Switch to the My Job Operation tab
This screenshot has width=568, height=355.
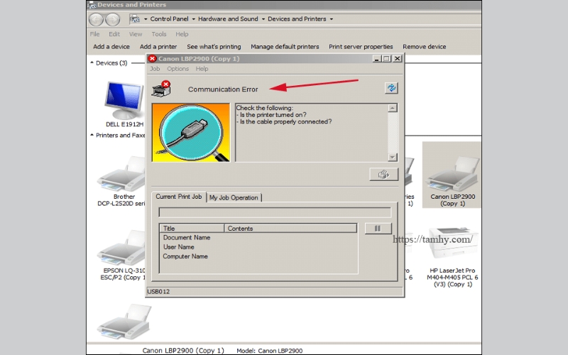pos(234,197)
